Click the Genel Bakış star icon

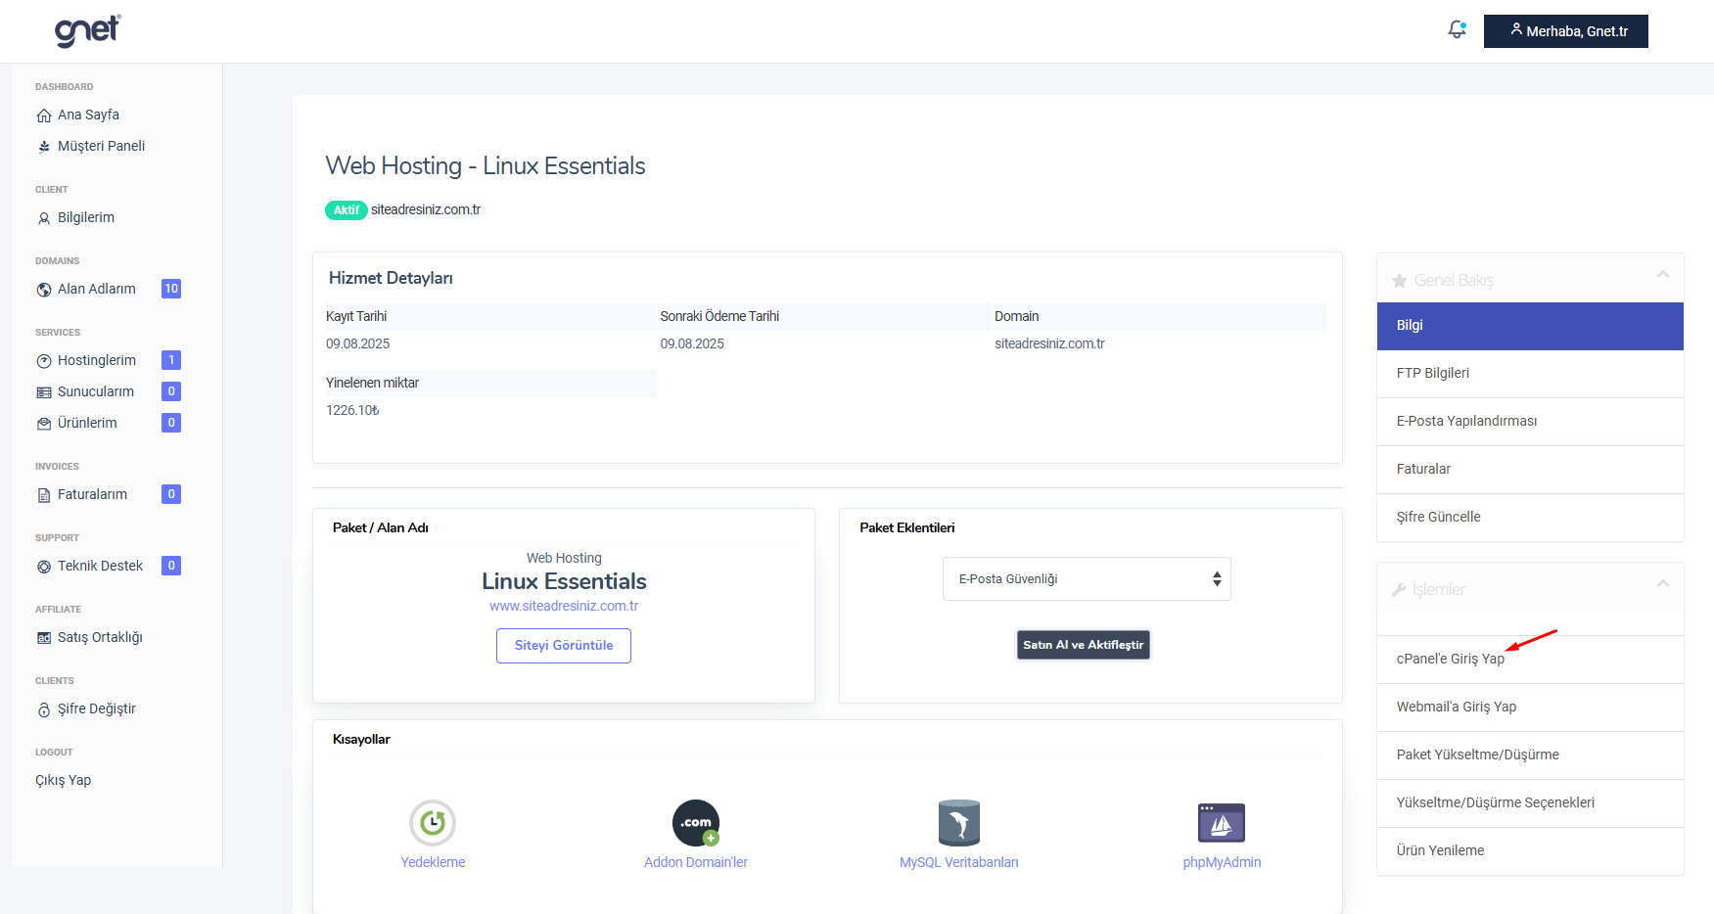click(x=1400, y=281)
